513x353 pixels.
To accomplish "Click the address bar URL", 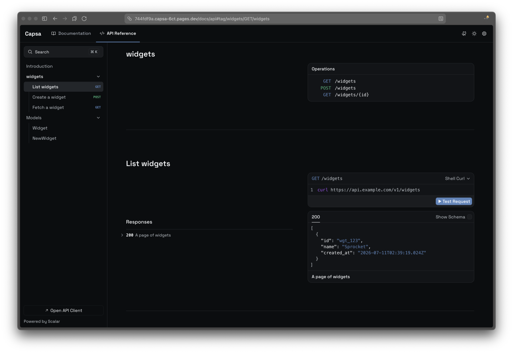I will click(x=202, y=19).
